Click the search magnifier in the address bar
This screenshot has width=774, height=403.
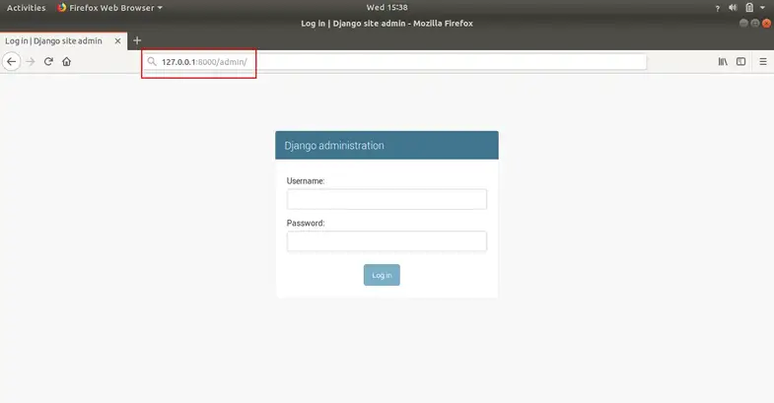point(152,62)
